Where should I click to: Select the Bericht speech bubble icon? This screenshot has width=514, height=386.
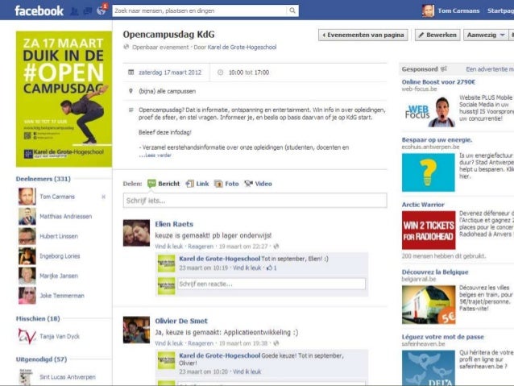[151, 183]
